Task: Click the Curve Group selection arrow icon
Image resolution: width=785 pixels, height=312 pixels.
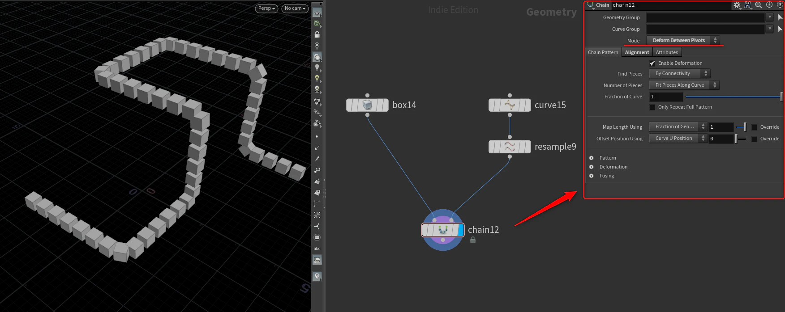Action: point(780,29)
